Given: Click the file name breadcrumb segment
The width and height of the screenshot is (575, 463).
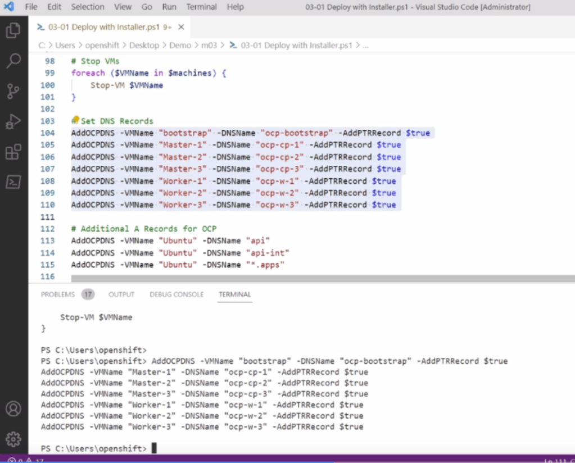Looking at the screenshot, I should click(296, 46).
